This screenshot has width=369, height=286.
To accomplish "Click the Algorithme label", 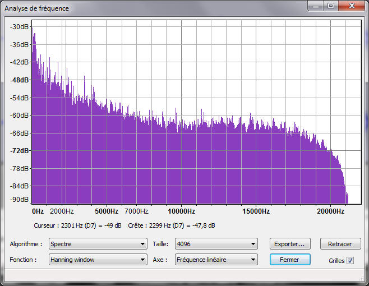I will click(x=26, y=244).
